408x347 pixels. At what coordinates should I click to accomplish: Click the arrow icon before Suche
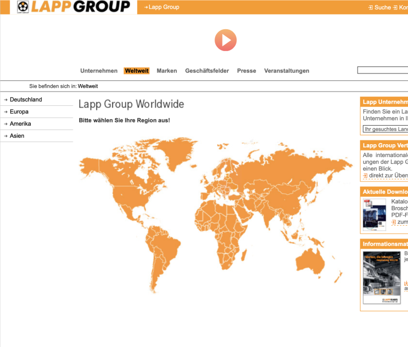coord(371,7)
